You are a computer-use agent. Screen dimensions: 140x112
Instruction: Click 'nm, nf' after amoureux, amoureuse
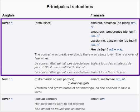95,36
